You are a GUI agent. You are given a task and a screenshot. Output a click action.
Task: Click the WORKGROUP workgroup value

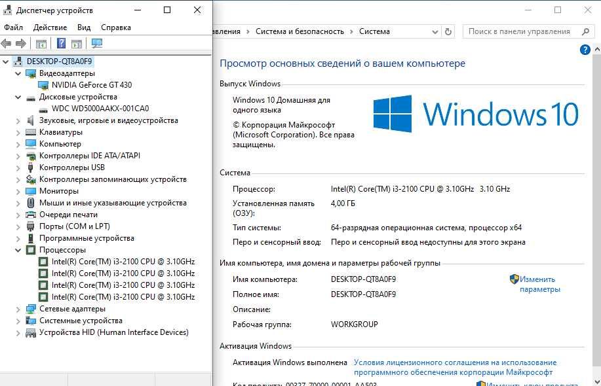354,325
